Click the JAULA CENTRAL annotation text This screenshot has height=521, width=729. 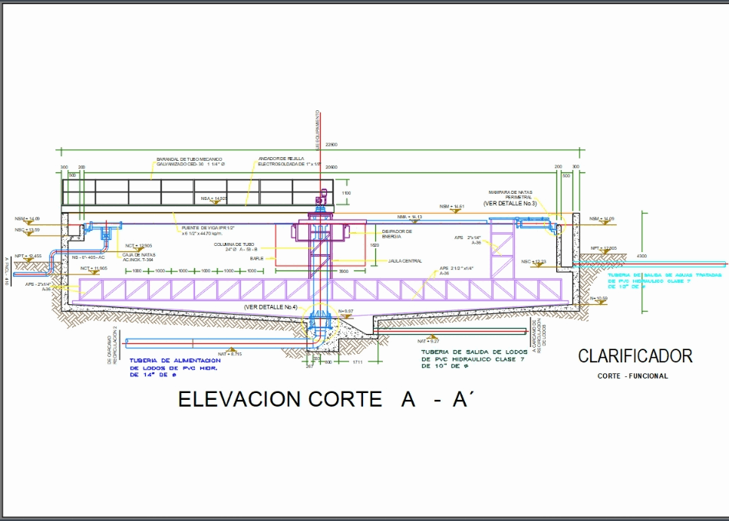(x=404, y=260)
